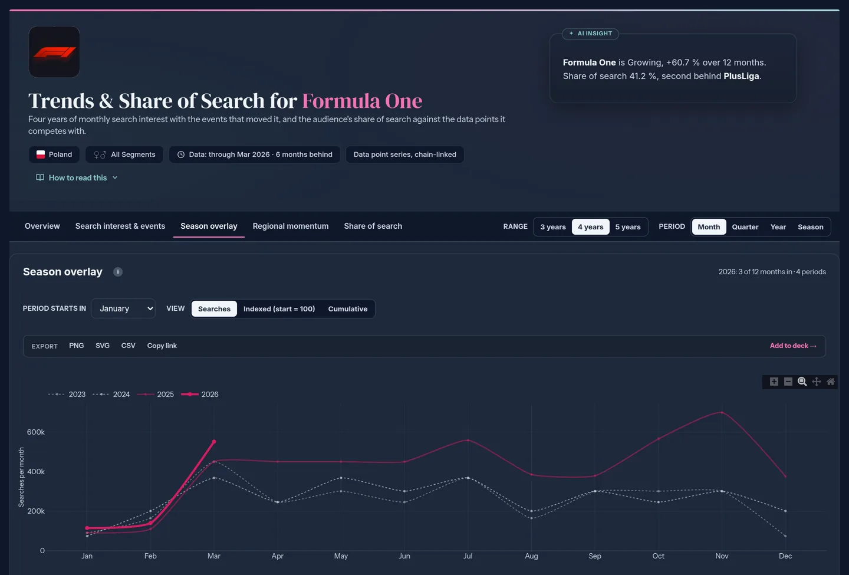
Task: Hide the 2025 line via legend
Action: click(x=155, y=395)
